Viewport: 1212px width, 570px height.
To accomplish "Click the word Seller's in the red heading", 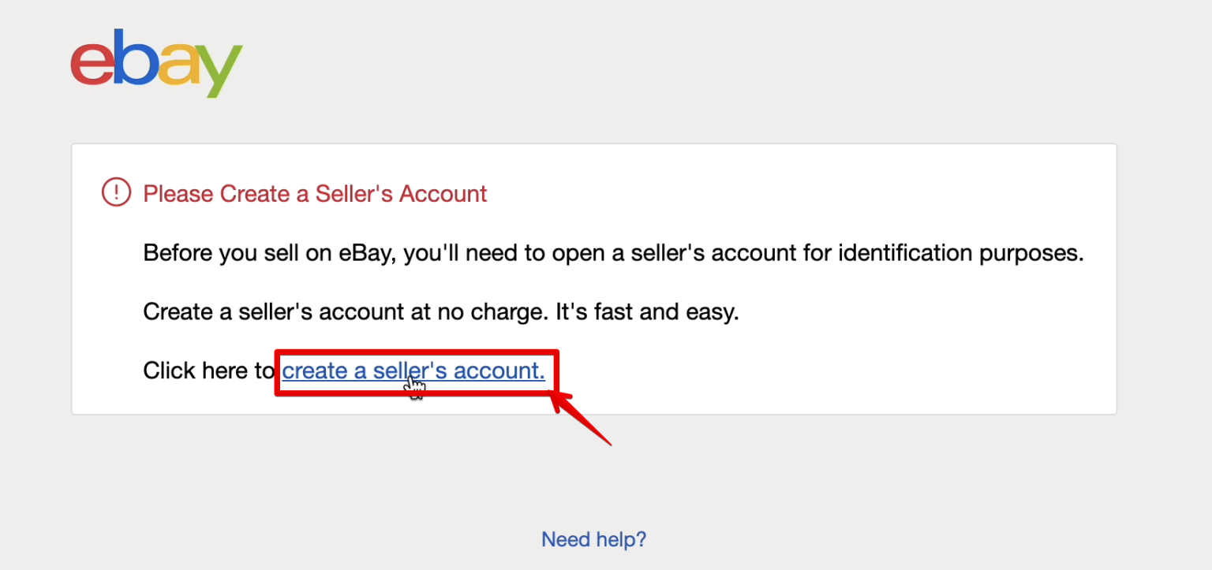I will pos(353,193).
